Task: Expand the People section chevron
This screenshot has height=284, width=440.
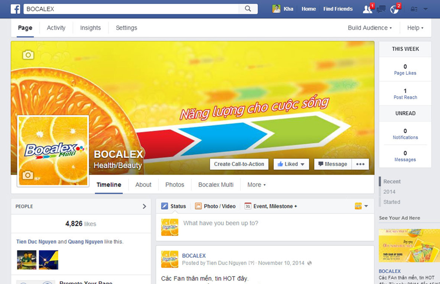Action: pos(144,207)
